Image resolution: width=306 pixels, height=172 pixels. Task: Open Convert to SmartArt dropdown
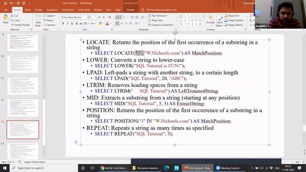point(161,25)
